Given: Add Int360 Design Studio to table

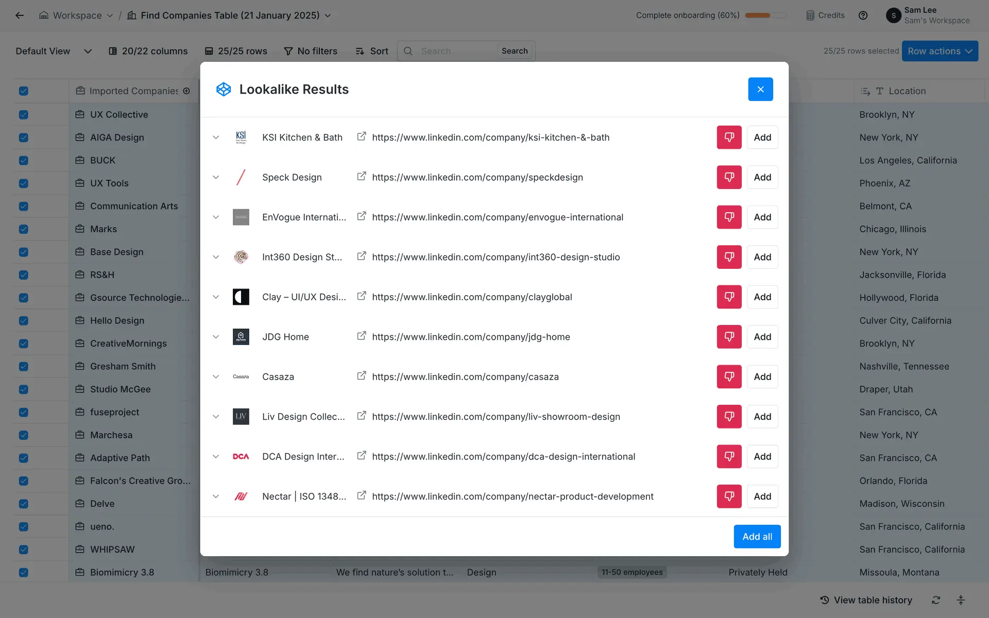Looking at the screenshot, I should tap(762, 257).
